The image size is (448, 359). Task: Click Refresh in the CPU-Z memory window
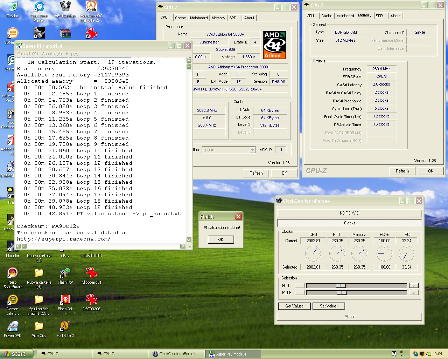(402, 171)
